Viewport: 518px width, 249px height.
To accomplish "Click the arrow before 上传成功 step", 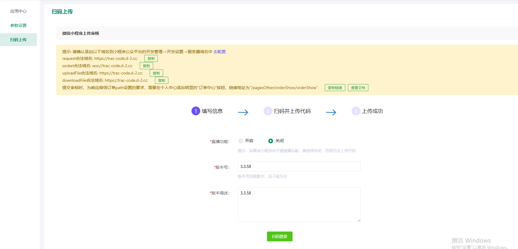I will tap(331, 112).
